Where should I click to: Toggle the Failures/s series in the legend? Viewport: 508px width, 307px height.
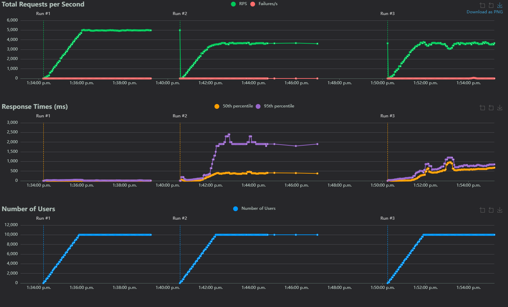coord(264,4)
